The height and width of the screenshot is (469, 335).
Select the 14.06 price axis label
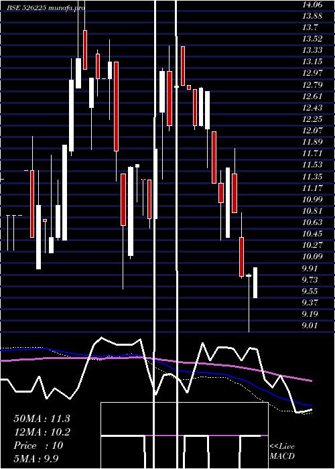(312, 5)
